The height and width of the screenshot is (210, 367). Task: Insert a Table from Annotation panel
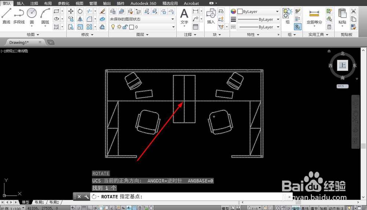[196, 27]
